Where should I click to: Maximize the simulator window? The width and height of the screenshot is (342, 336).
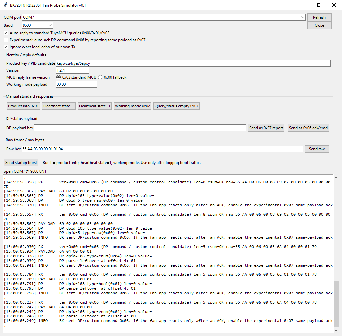point(319,5)
